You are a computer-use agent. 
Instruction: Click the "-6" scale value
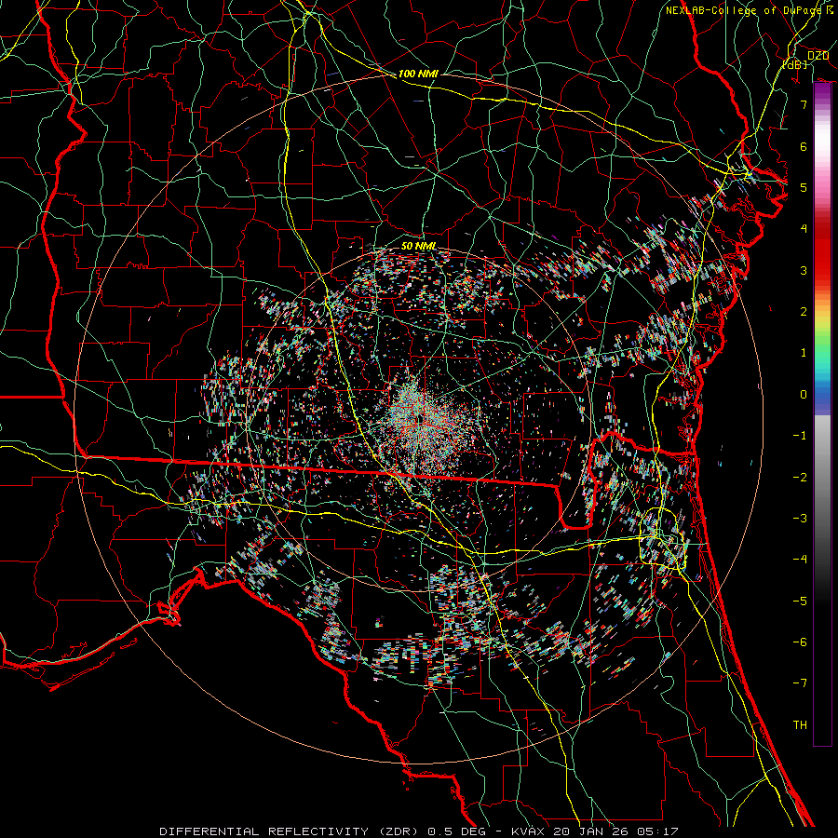point(800,642)
